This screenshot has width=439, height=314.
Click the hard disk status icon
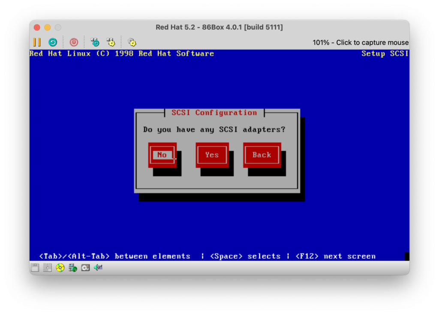[x=85, y=268]
